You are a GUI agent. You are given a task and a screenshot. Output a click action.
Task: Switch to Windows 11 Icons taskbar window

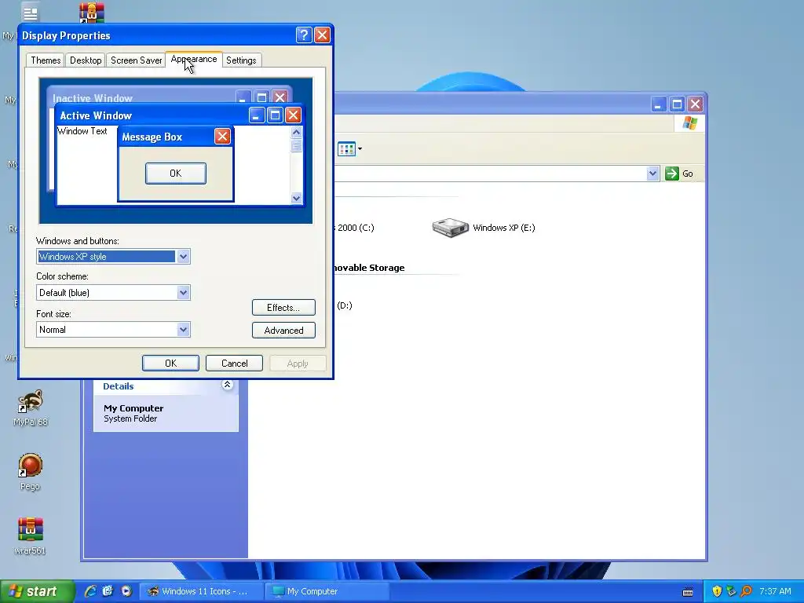tap(201, 591)
